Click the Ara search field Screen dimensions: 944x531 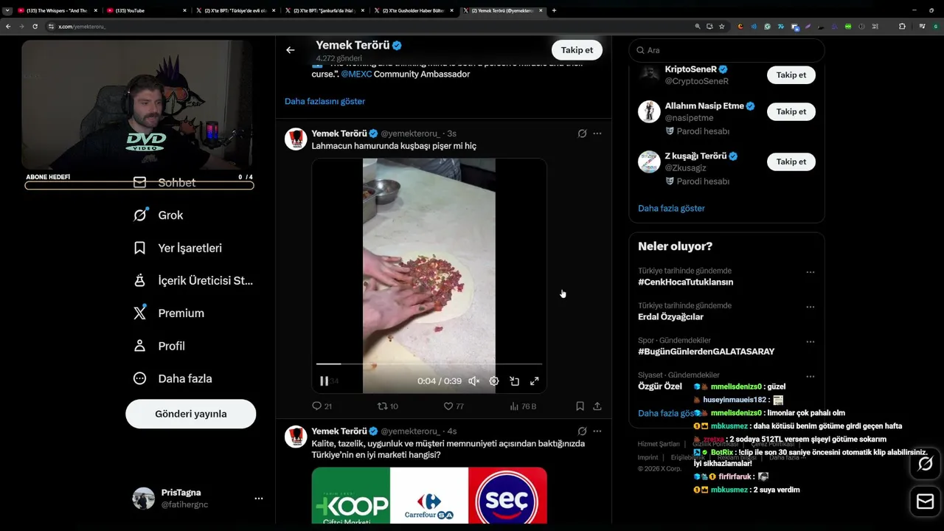(x=726, y=50)
